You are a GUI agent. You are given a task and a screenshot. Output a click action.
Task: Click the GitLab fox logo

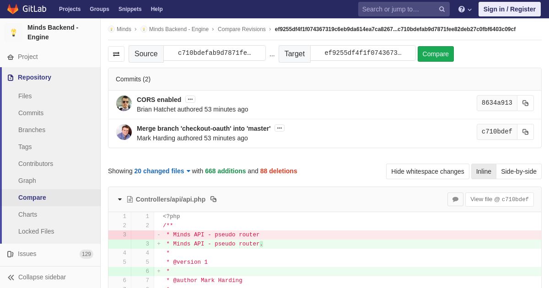point(13,9)
